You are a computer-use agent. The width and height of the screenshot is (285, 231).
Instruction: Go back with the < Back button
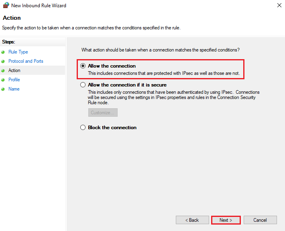coord(192,220)
